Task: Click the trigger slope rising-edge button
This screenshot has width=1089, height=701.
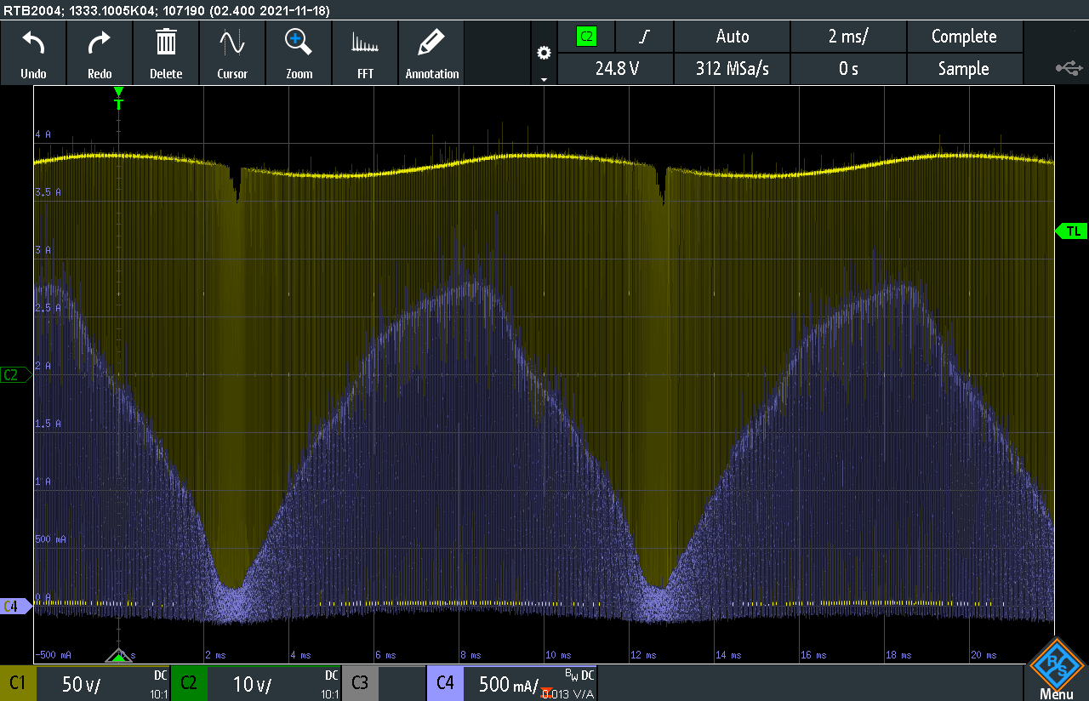Action: coord(644,37)
